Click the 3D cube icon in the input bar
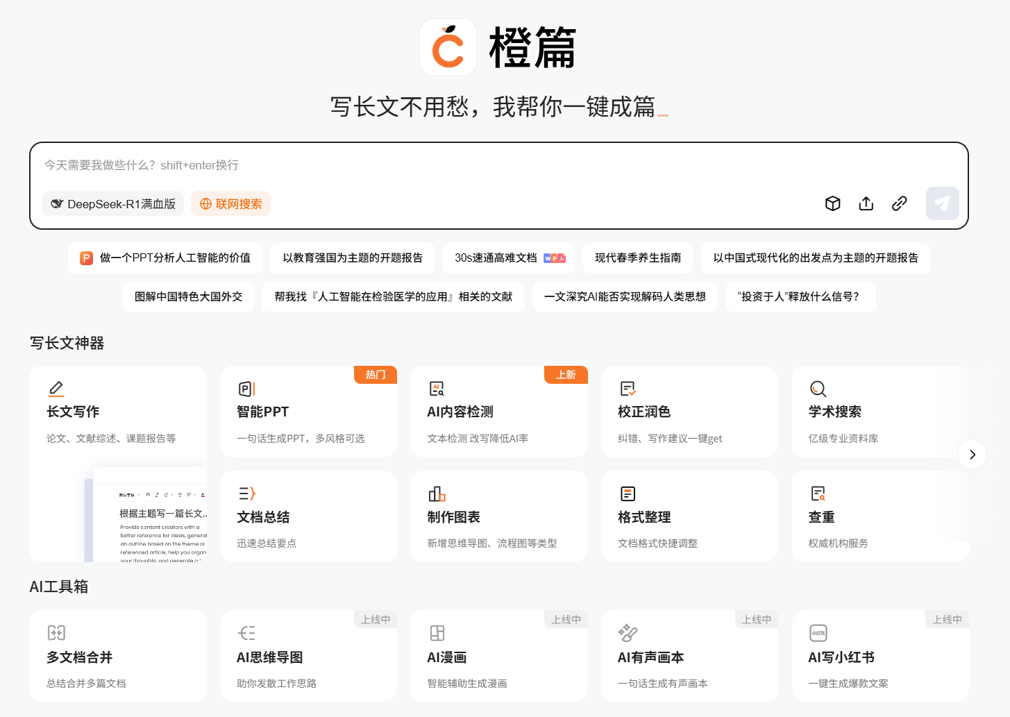The width and height of the screenshot is (1010, 717). point(832,203)
